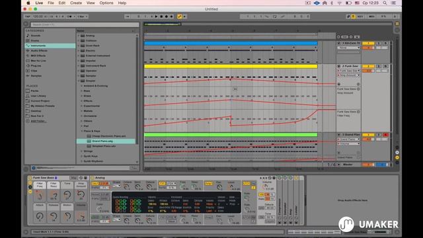This screenshot has height=238, width=423.
Task: Select the Drums category icon
Action: pos(28,40)
